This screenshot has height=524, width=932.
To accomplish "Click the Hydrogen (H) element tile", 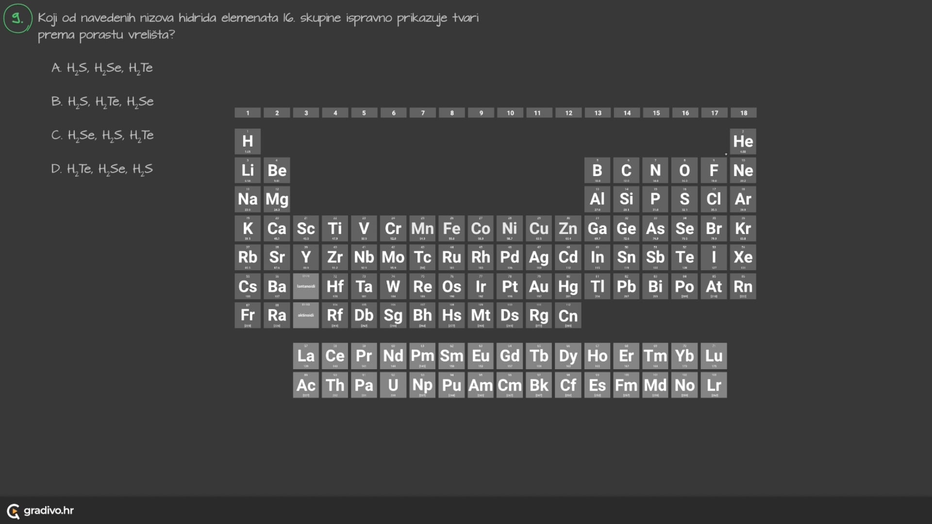I will click(x=248, y=141).
